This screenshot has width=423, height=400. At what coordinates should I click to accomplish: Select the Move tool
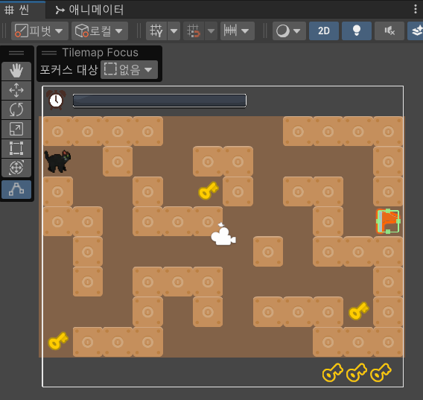(x=16, y=90)
